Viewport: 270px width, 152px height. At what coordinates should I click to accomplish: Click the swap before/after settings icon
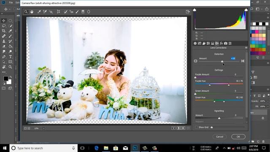(178, 128)
